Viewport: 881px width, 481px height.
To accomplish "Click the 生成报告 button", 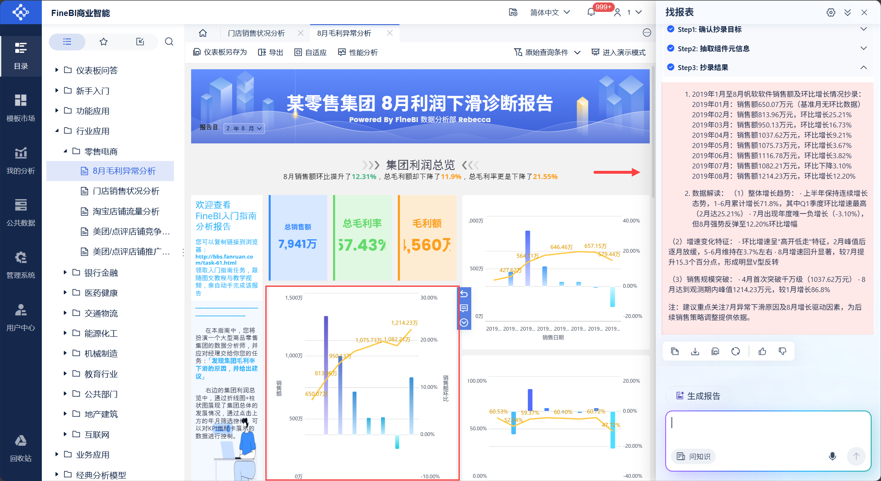I will coord(698,396).
